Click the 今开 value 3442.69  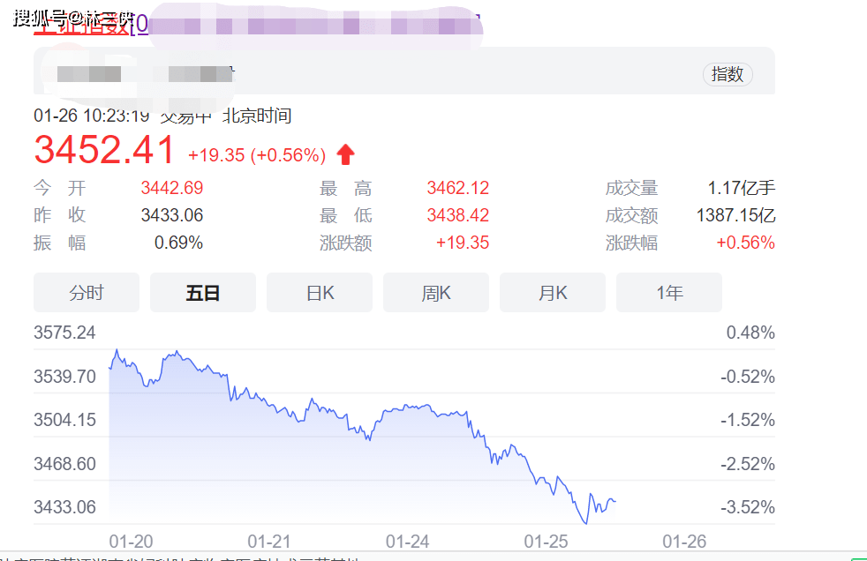point(171,188)
